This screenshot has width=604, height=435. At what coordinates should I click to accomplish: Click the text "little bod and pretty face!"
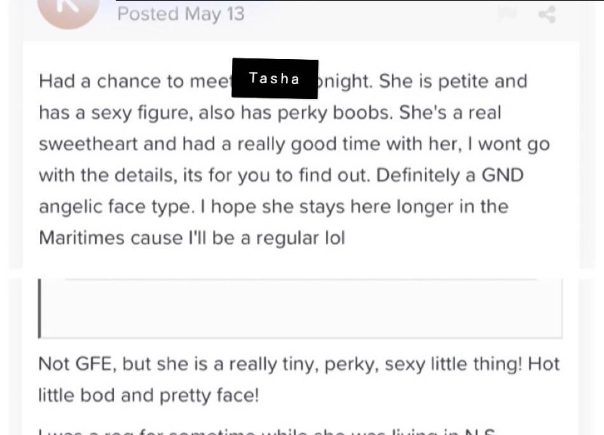click(x=149, y=395)
